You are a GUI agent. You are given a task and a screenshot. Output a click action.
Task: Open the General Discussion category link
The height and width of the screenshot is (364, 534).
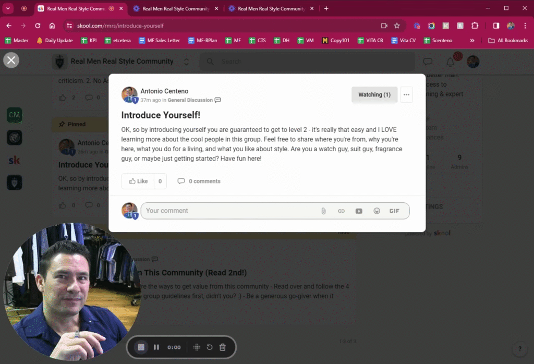[190, 100]
